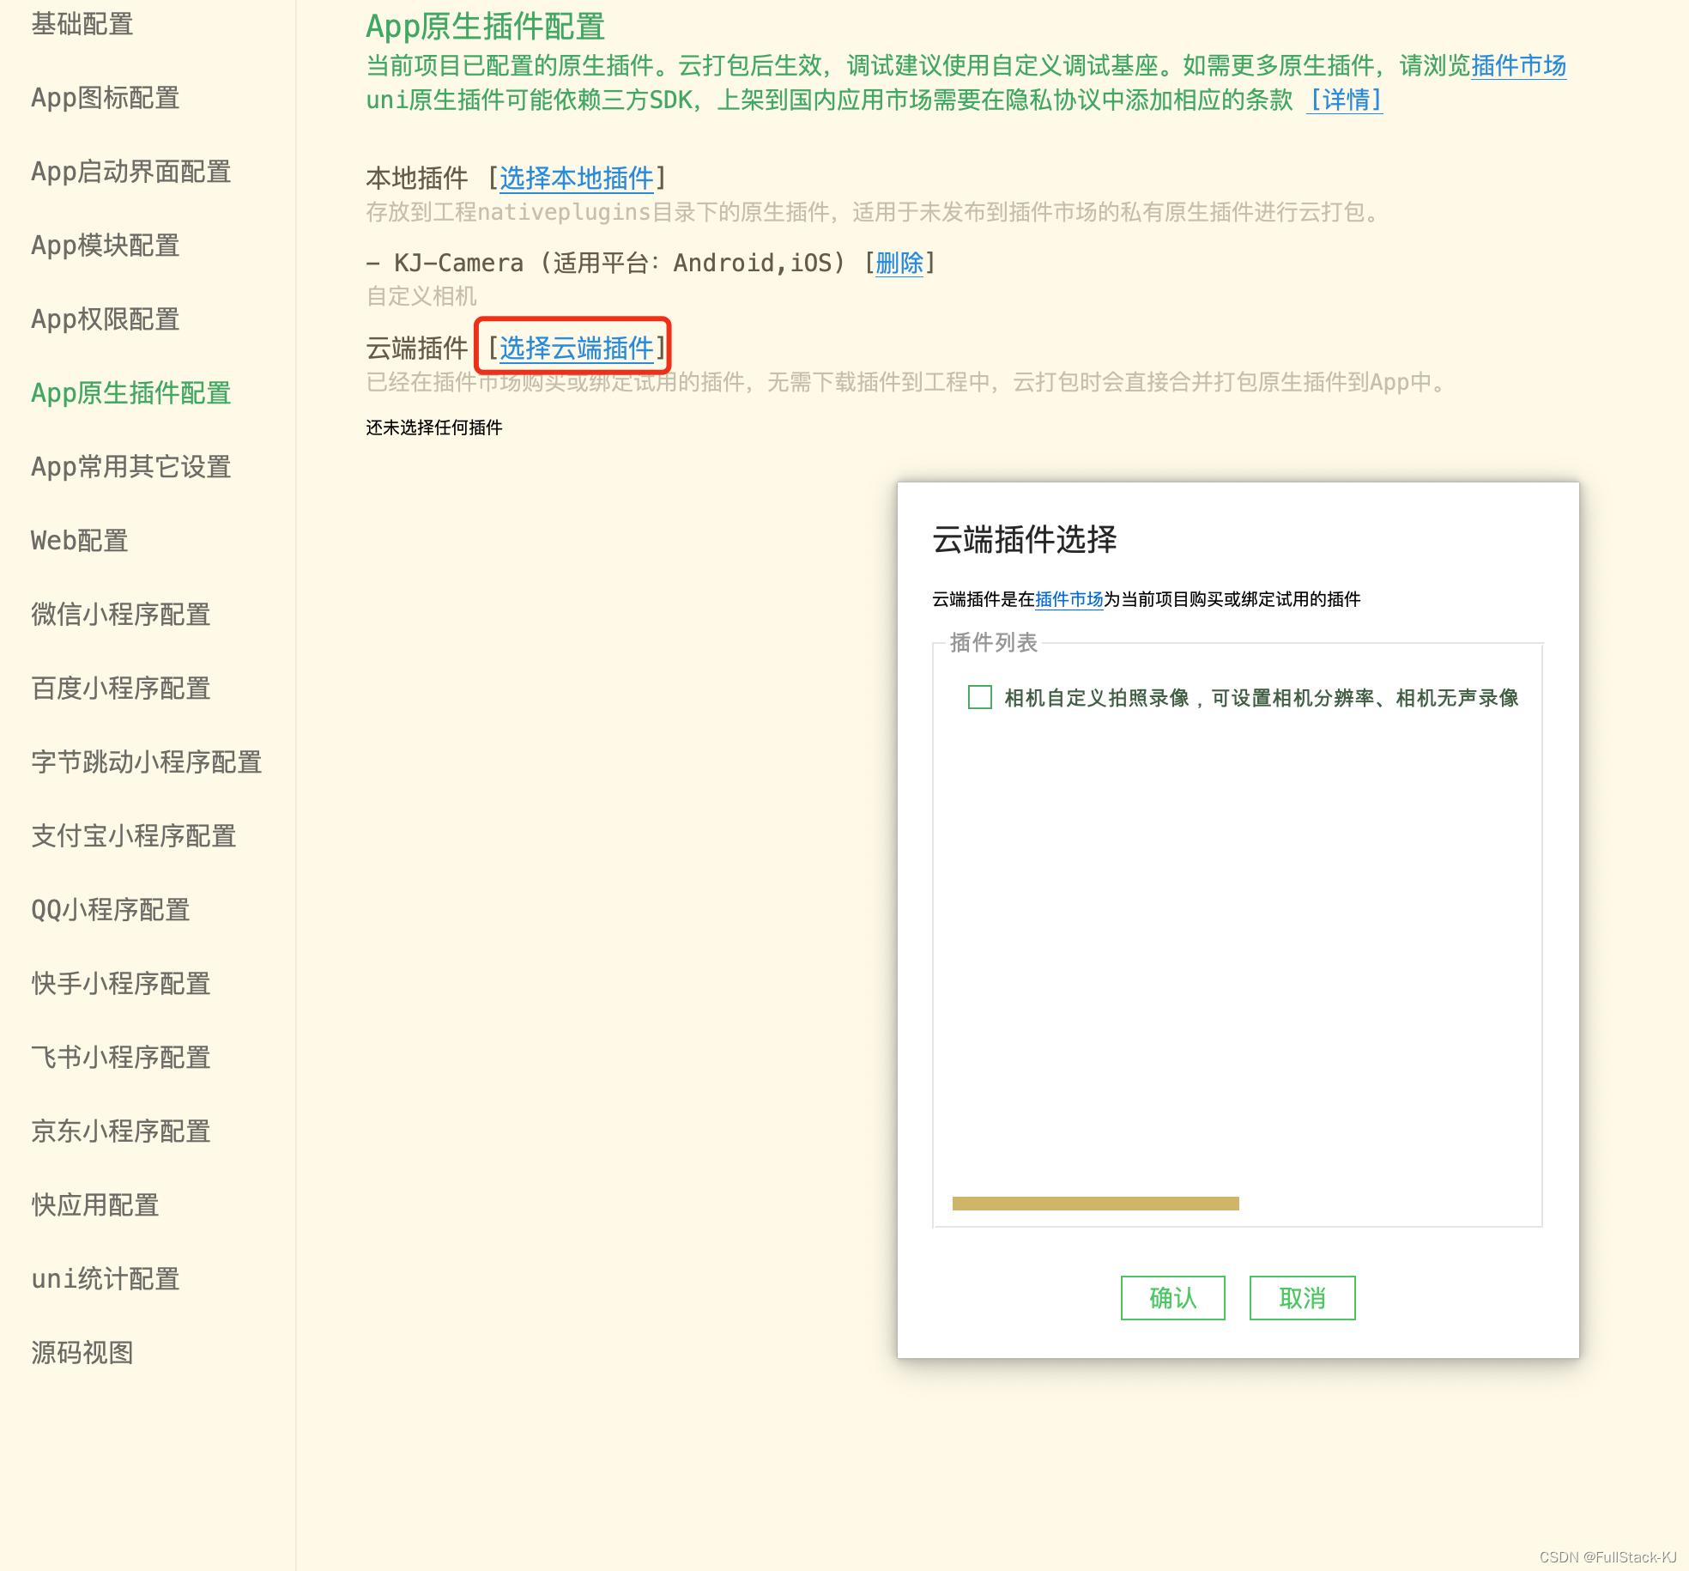Viewport: 1689px width, 1571px height.
Task: Click the 确认 confirm button
Action: tap(1172, 1297)
